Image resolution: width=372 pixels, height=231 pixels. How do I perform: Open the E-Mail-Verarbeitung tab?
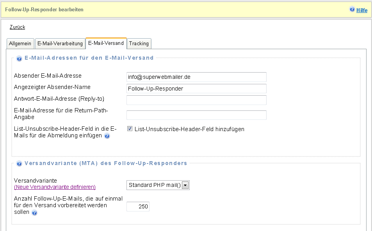click(60, 44)
